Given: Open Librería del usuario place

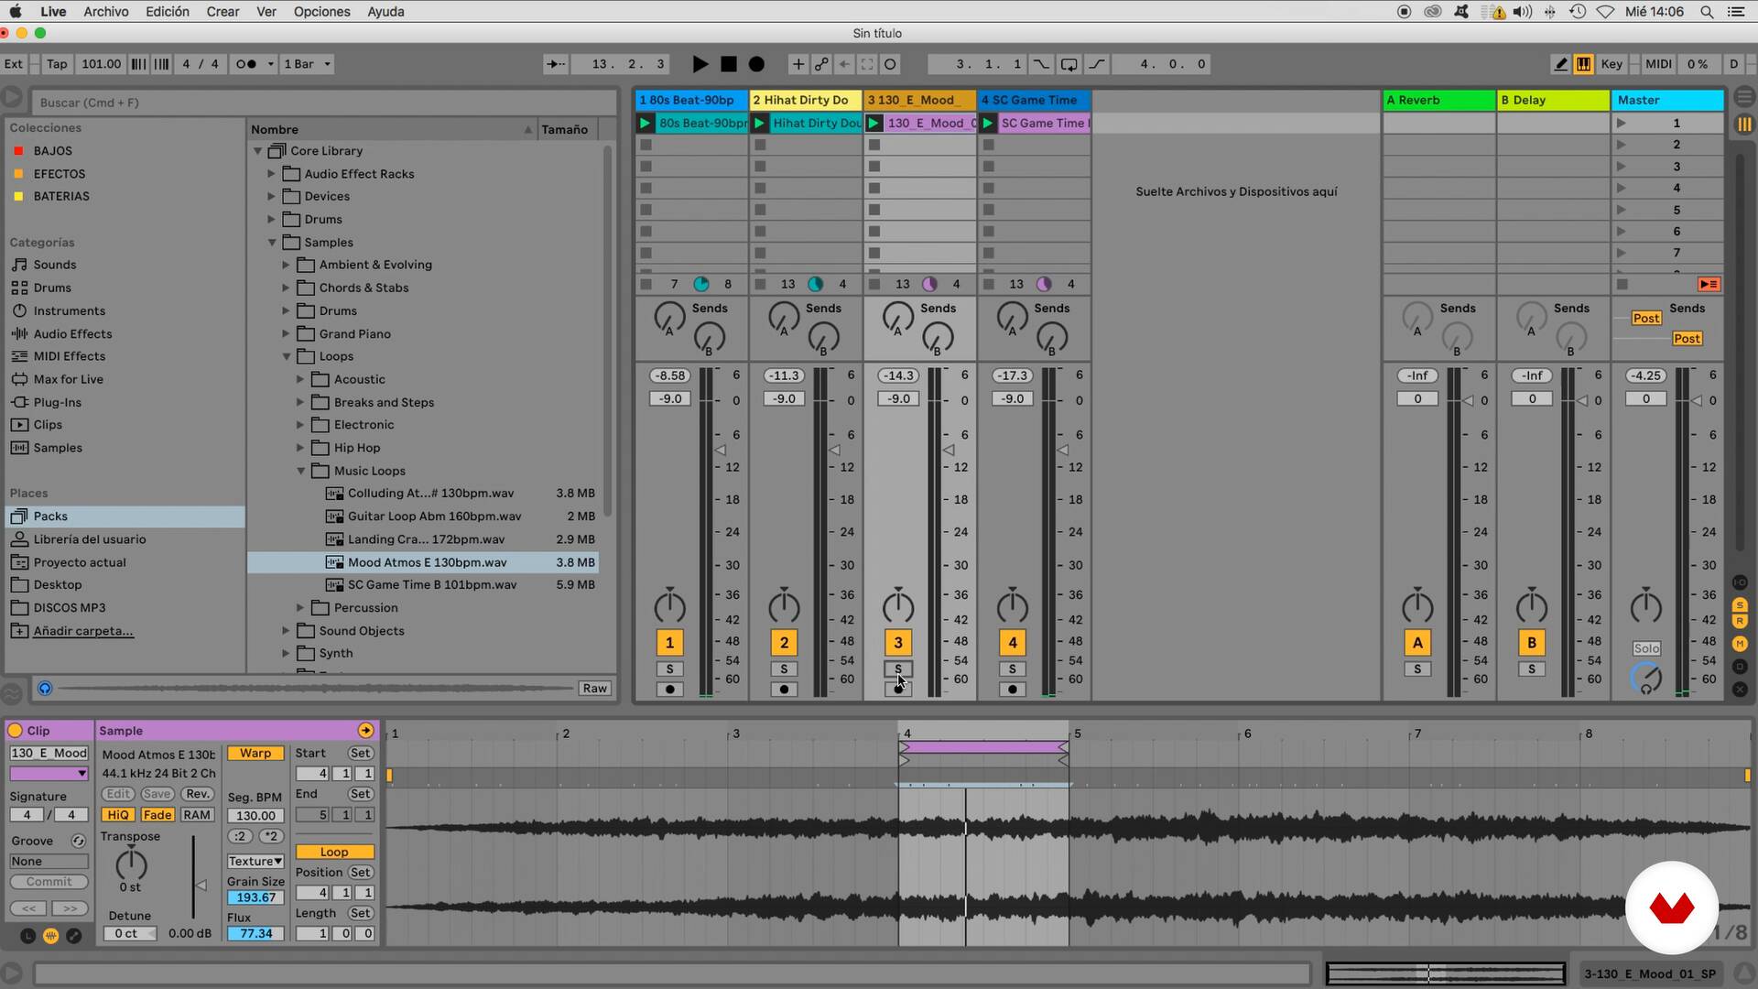Looking at the screenshot, I should point(89,539).
